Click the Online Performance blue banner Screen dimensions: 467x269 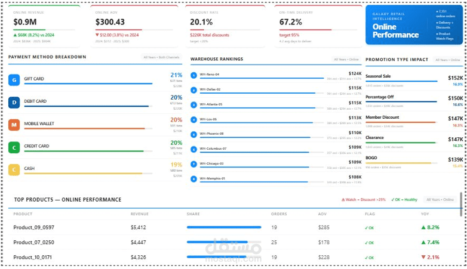(x=414, y=25)
